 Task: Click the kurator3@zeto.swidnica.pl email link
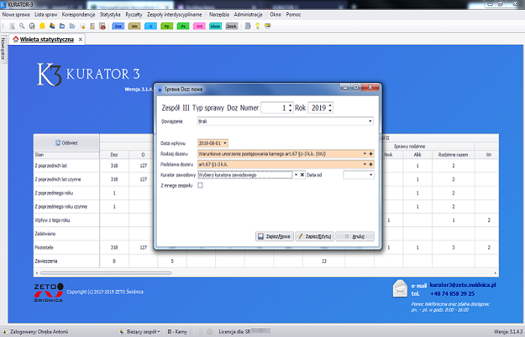pyautogui.click(x=463, y=285)
